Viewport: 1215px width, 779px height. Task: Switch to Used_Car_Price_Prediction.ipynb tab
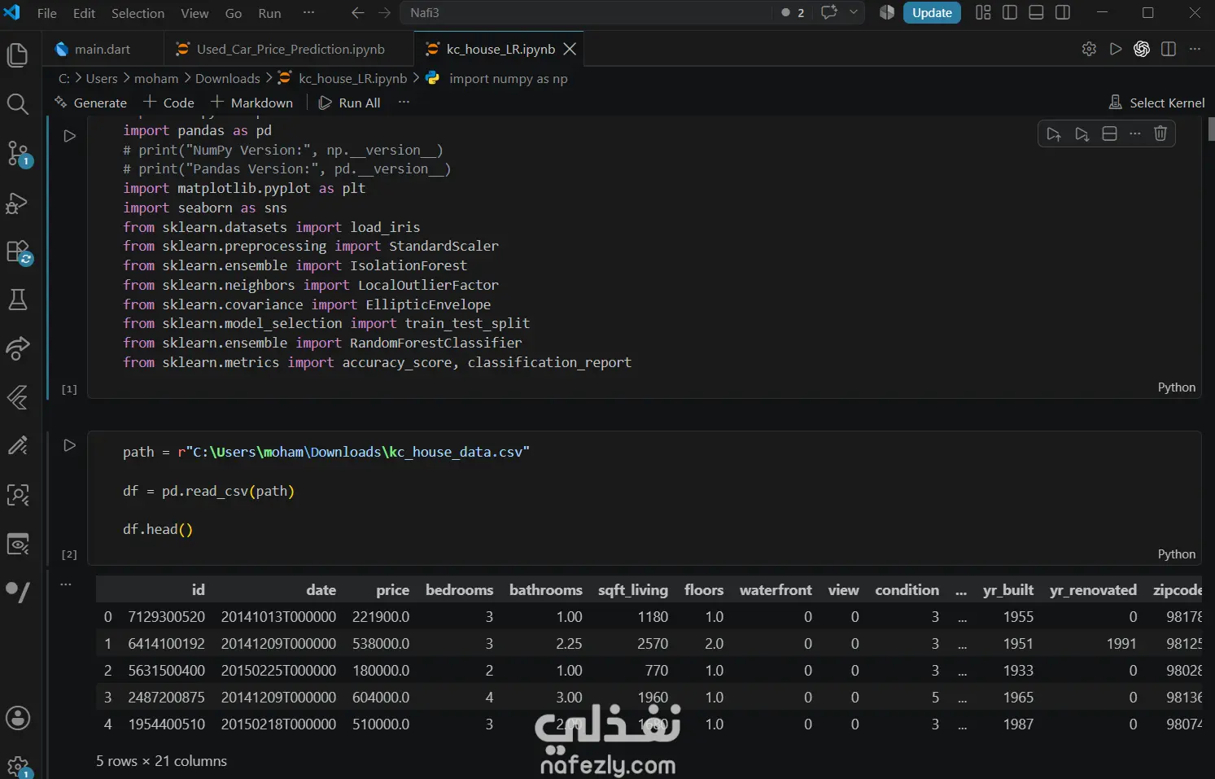(x=291, y=49)
